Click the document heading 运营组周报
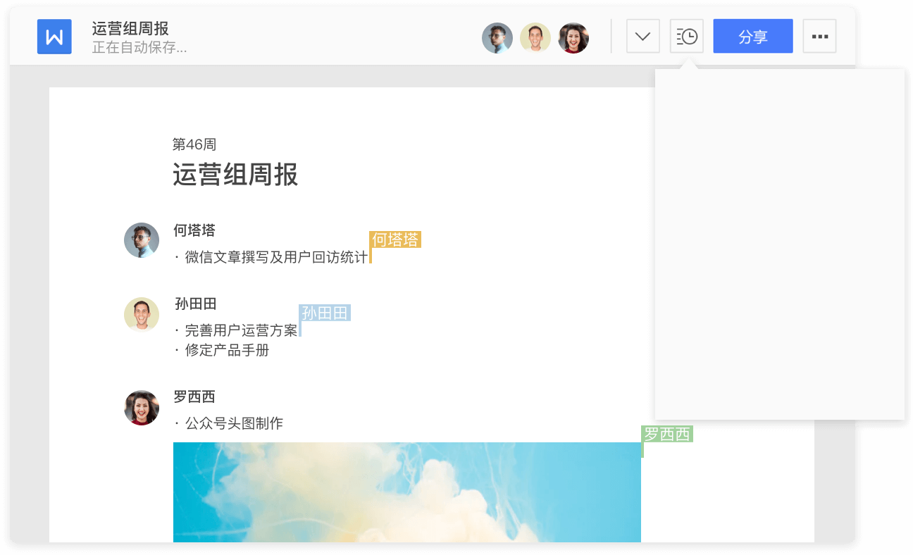 [x=235, y=175]
